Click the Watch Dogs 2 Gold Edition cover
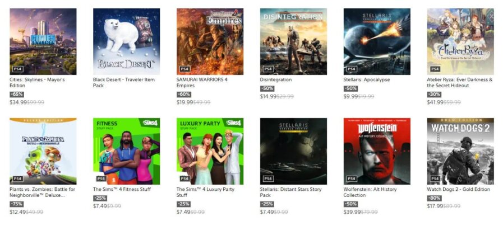The width and height of the screenshot is (503, 235). coord(460,151)
